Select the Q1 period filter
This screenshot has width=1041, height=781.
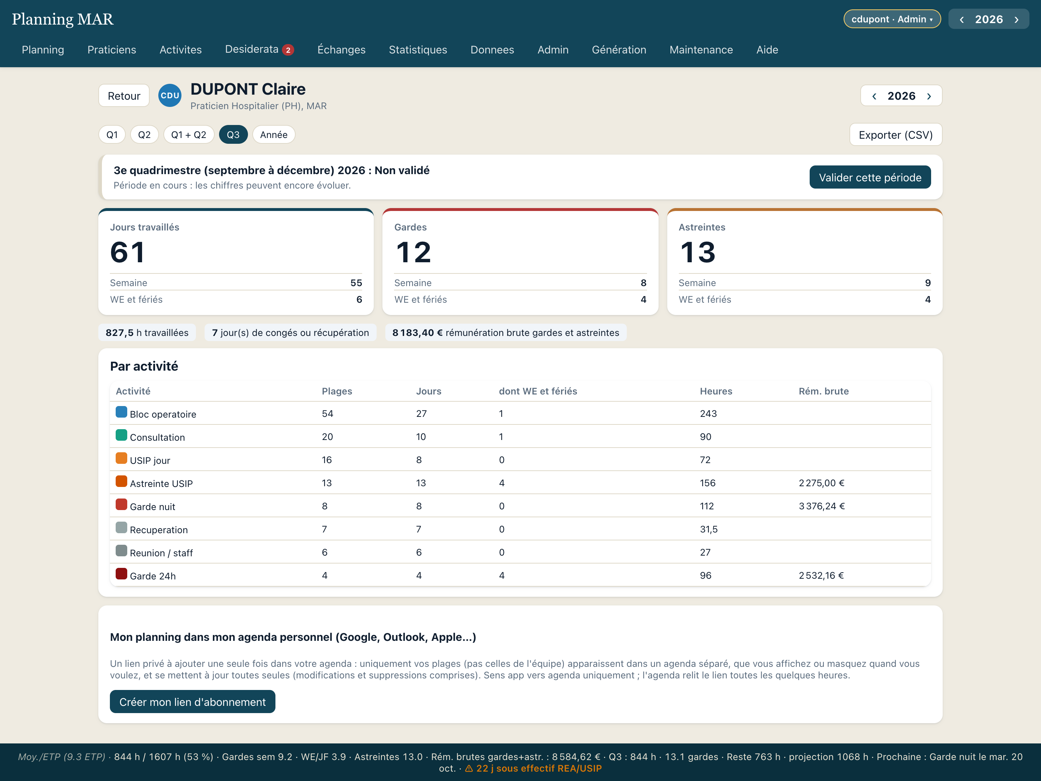tap(112, 134)
